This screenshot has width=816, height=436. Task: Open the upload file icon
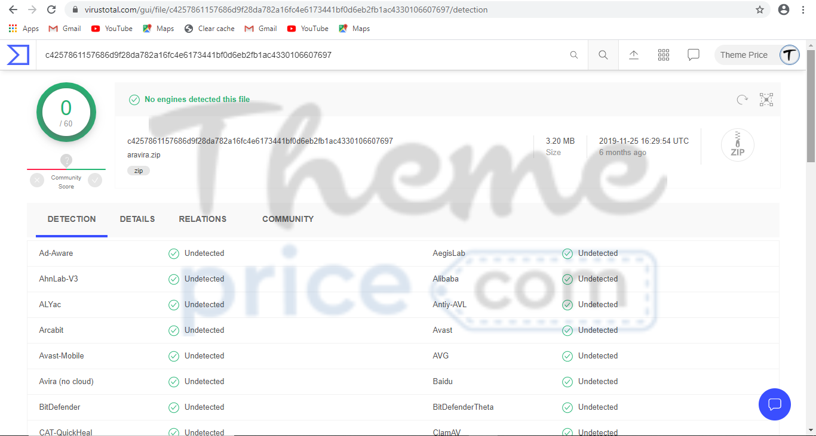pyautogui.click(x=634, y=55)
